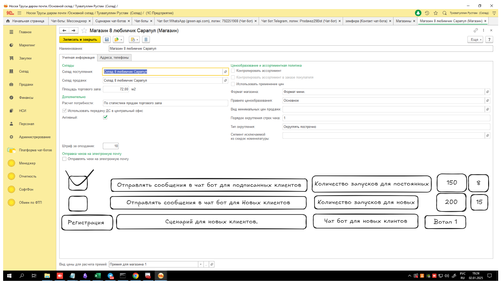Go back using the left arrow button
The image size is (501, 284).
pyautogui.click(x=64, y=30)
